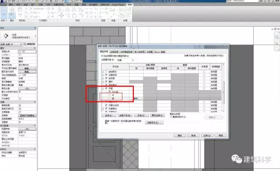The height and width of the screenshot is (171, 280).
Task: Open the 修改 ribbon tab
Action: (x=129, y=5)
